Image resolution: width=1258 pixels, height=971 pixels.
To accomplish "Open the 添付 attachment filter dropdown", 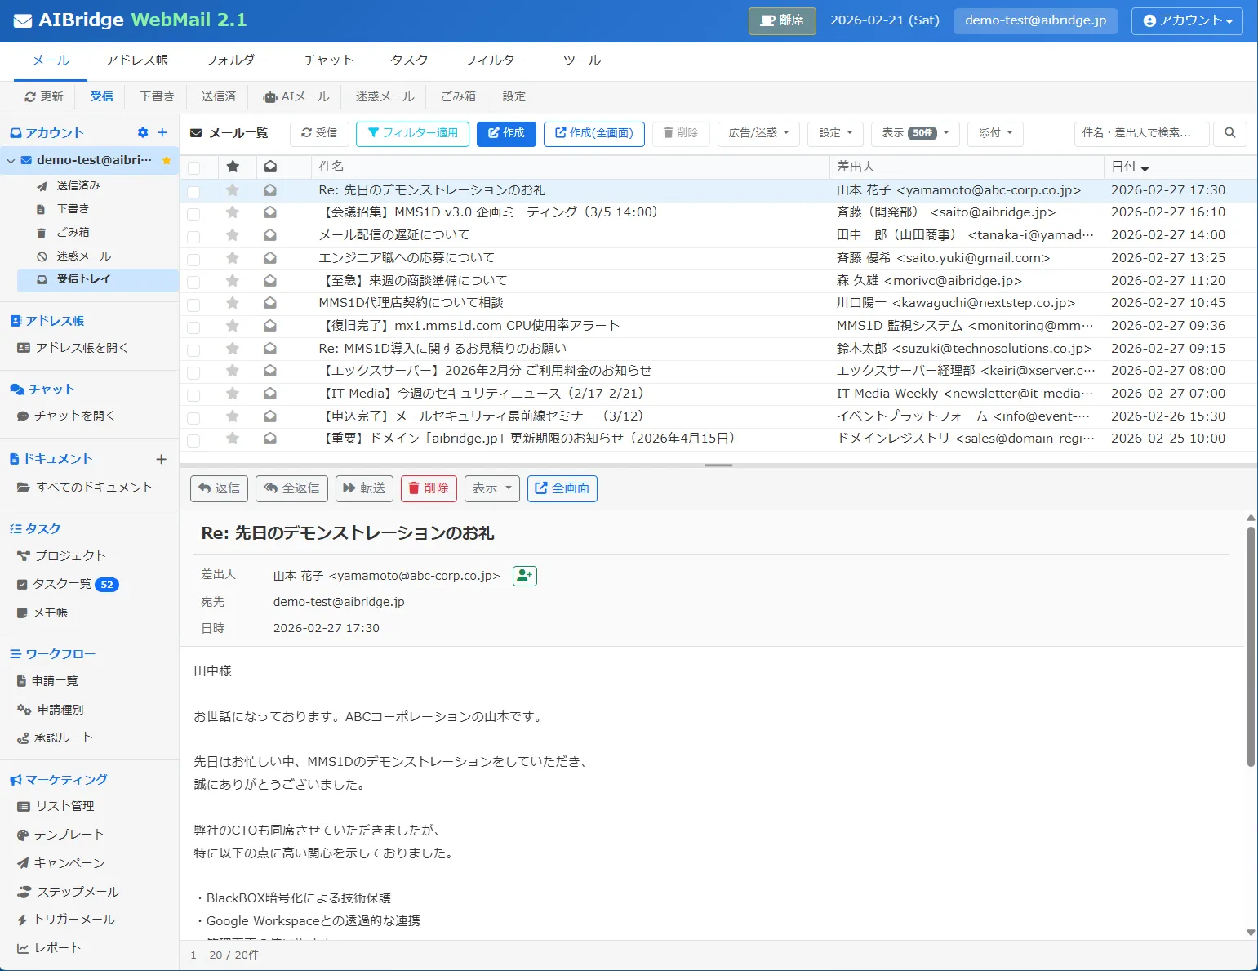I will click(994, 133).
